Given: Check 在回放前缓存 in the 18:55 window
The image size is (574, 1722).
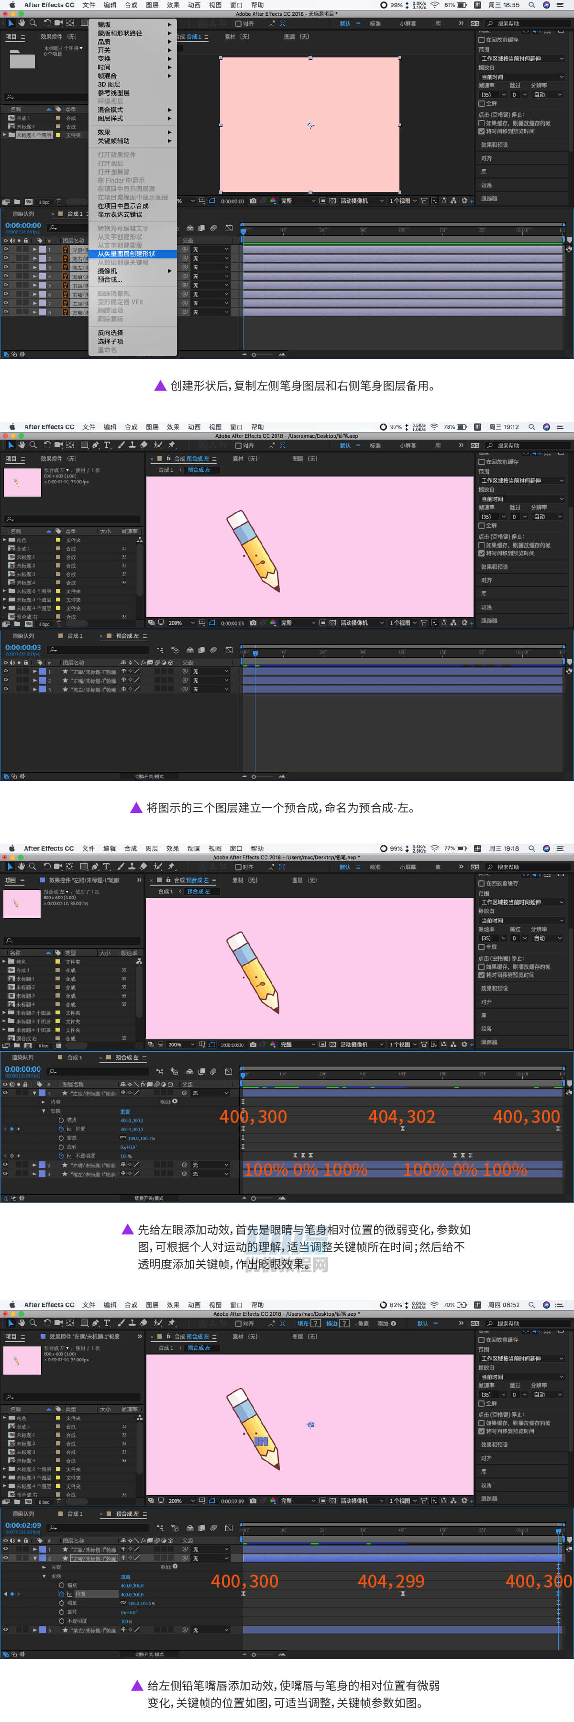Looking at the screenshot, I should click(x=481, y=40).
